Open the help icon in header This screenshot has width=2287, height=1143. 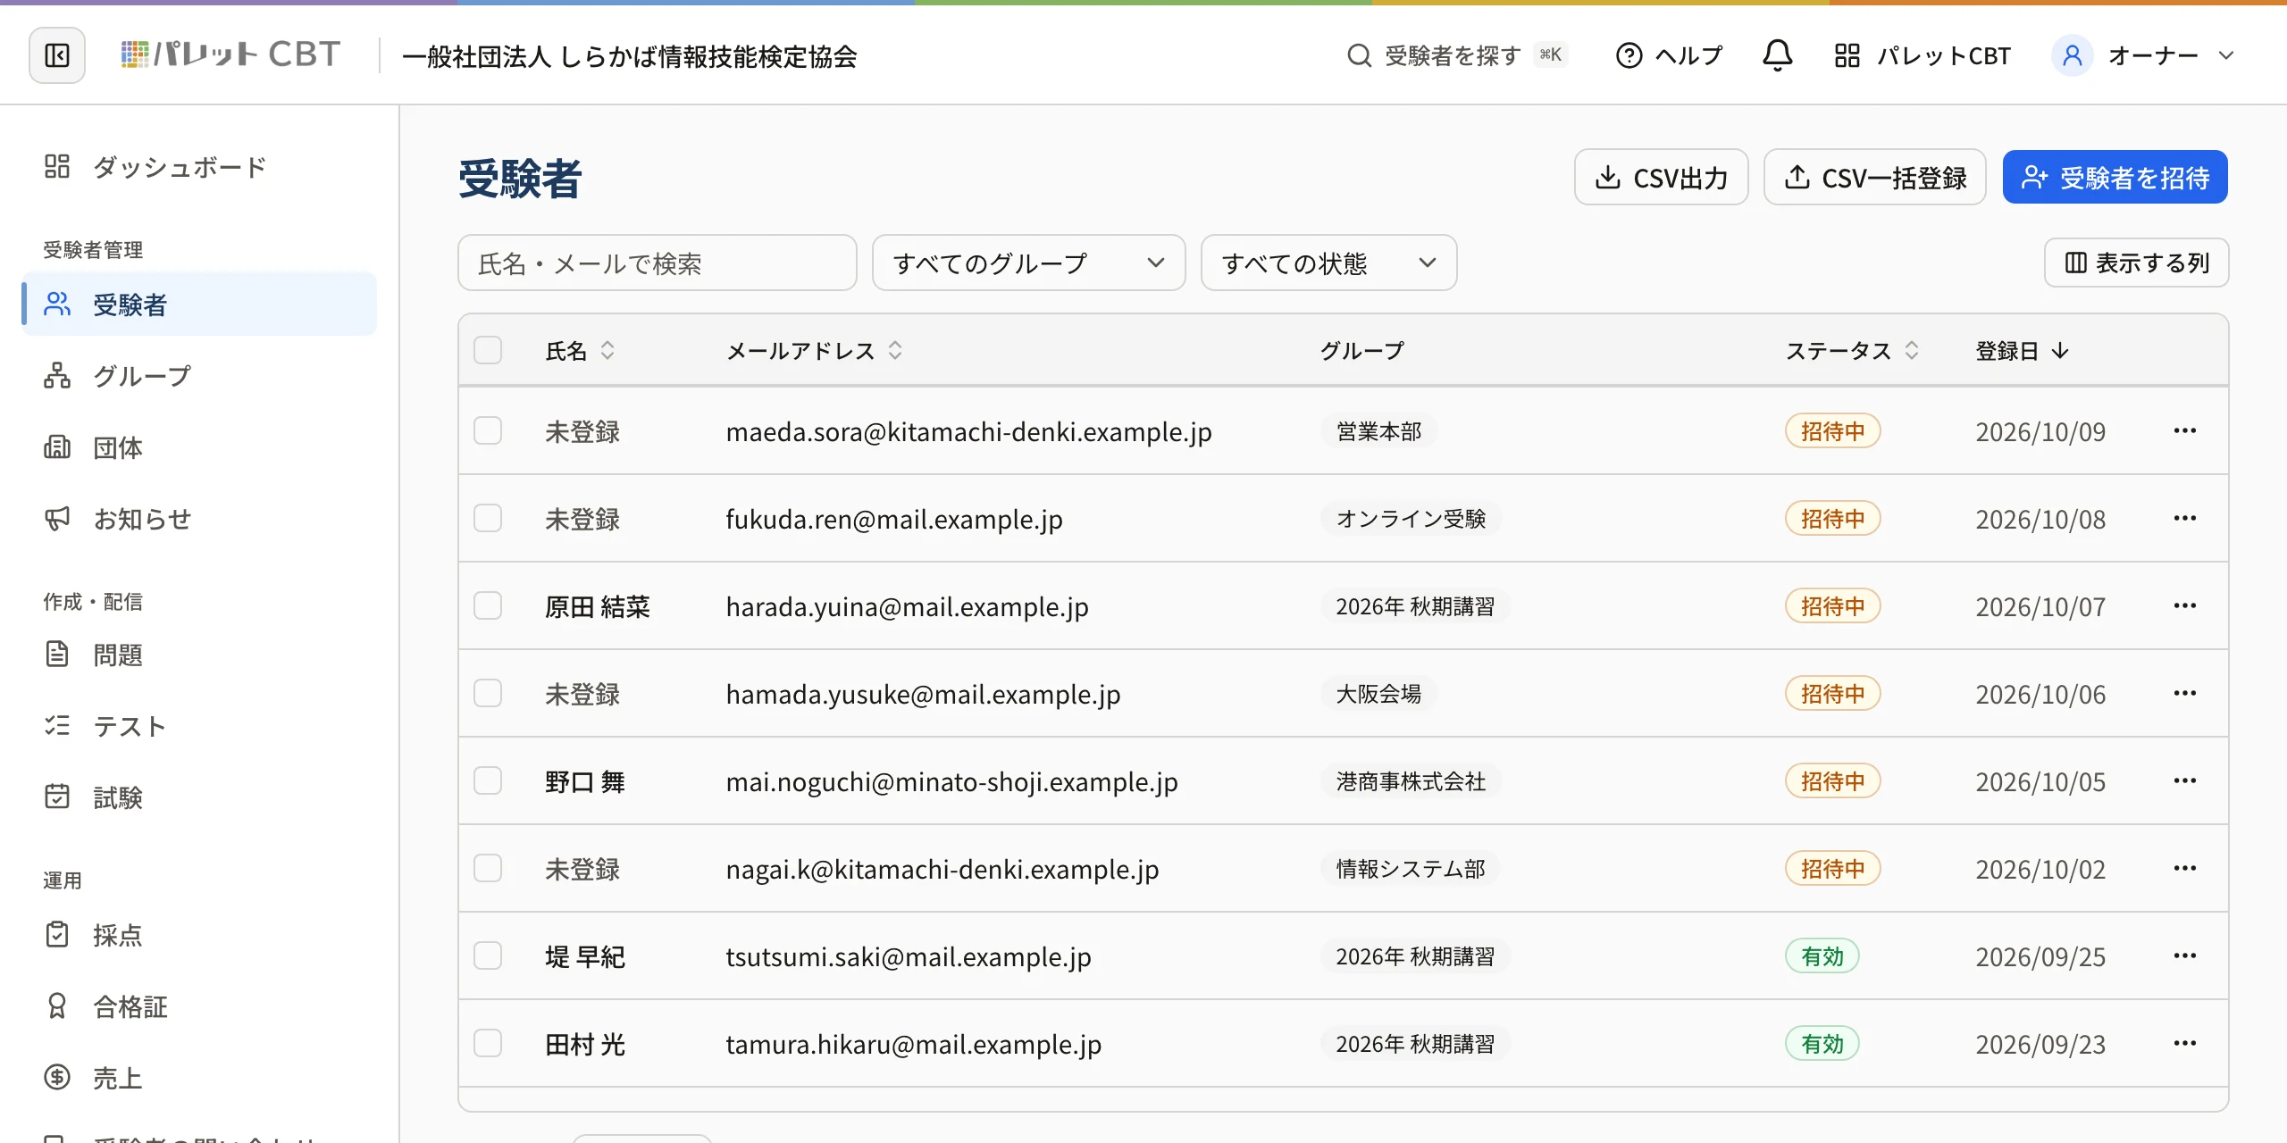pos(1629,55)
